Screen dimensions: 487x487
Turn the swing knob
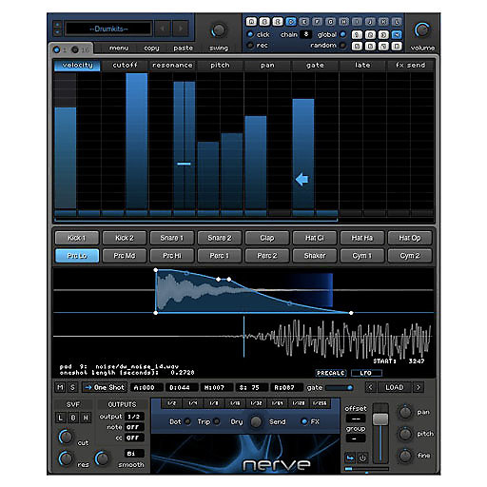coord(219,30)
